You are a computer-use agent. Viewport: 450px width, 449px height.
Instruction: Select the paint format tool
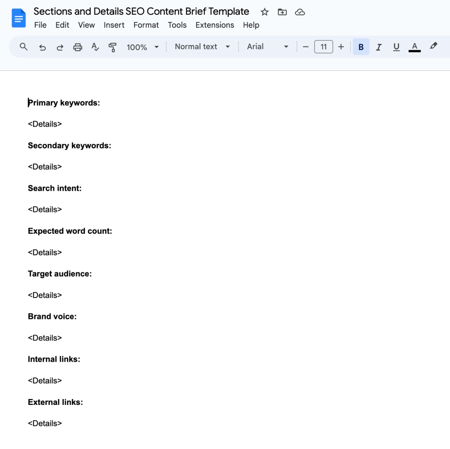tap(113, 46)
